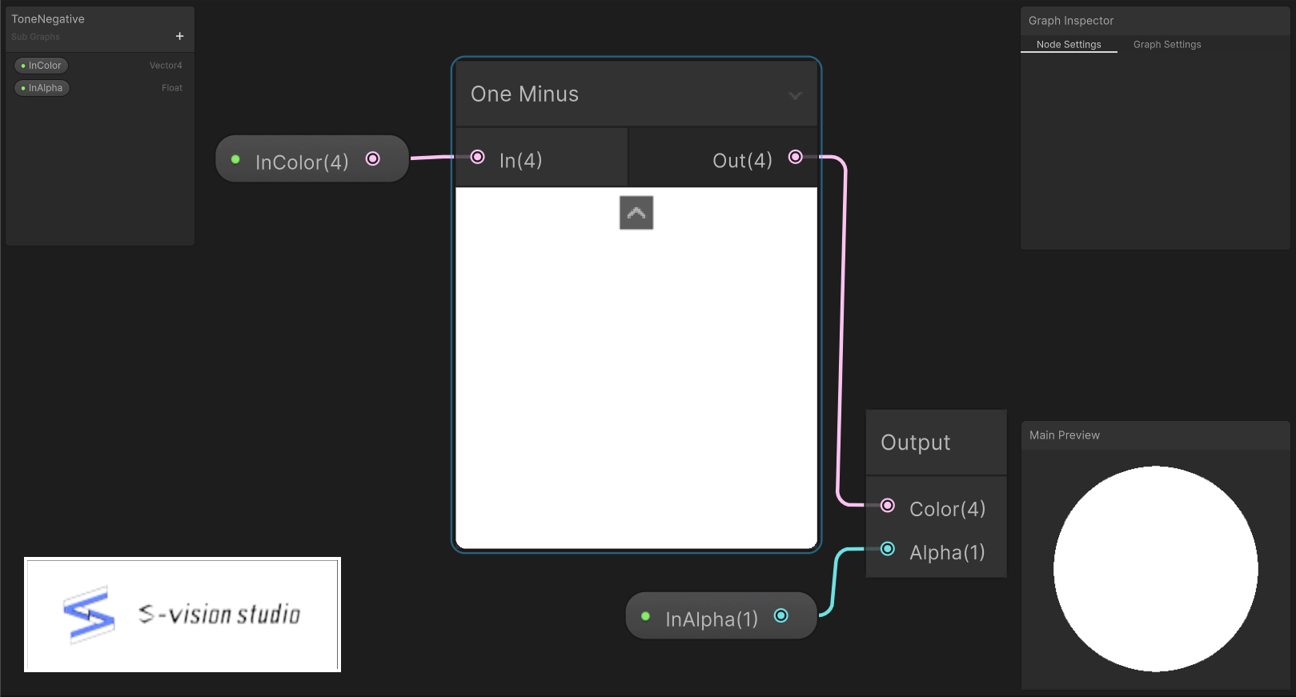This screenshot has width=1296, height=697.
Task: Select the InAlpha property in Blackboard
Action: [x=42, y=88]
